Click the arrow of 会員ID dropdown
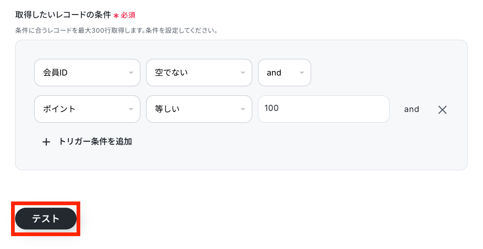Image resolution: width=483 pixels, height=249 pixels. tap(131, 73)
